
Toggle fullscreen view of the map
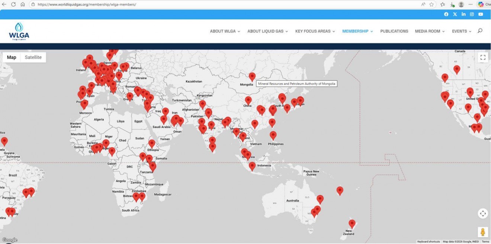483,57
